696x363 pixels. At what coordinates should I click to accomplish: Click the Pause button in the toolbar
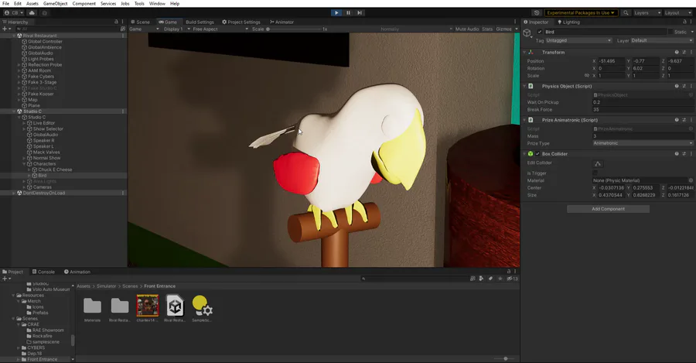(348, 13)
